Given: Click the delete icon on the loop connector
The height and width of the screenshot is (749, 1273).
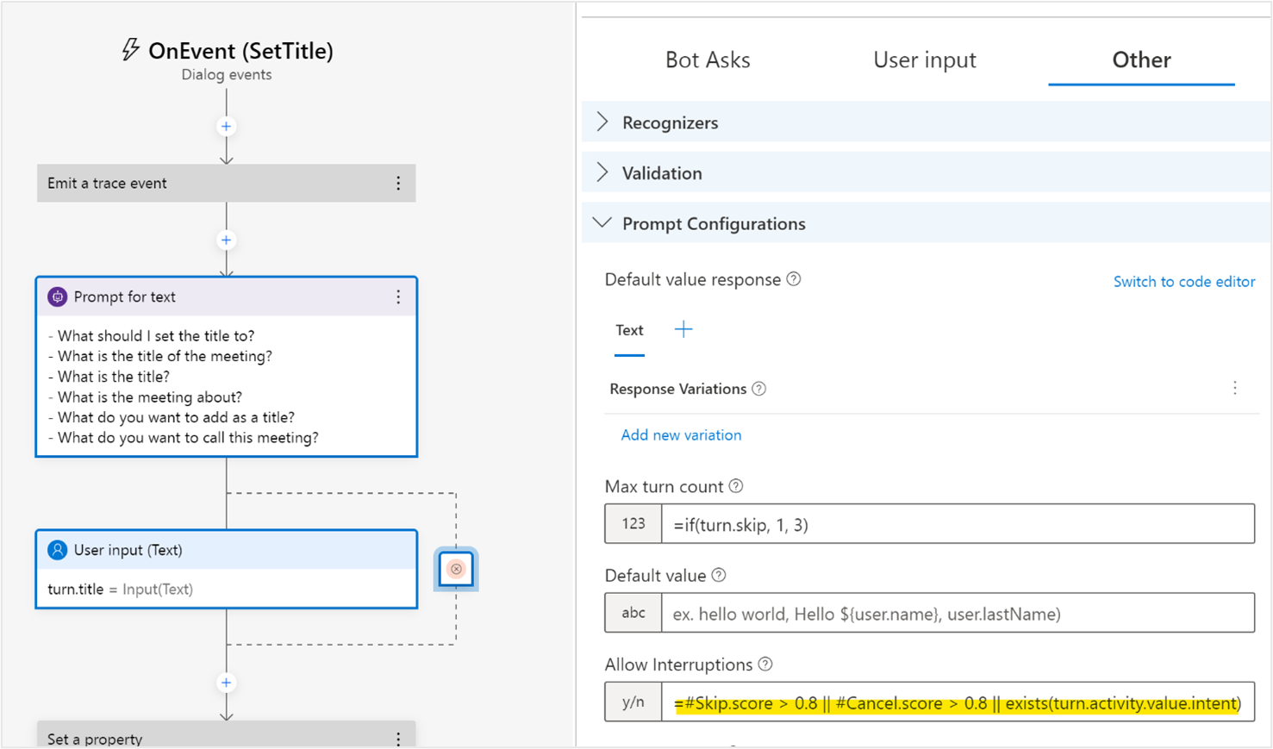Looking at the screenshot, I should pyautogui.click(x=455, y=569).
